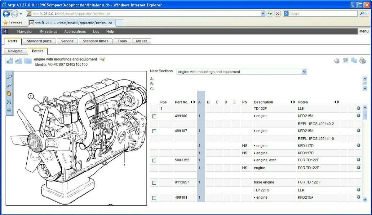Tick checkbox for part 8113657
The width and height of the screenshot is (372, 215).
point(154,183)
